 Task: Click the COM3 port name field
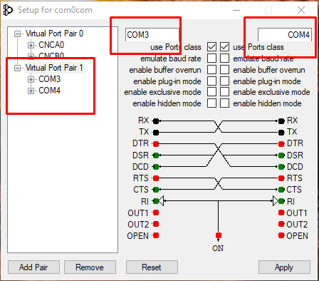pos(152,35)
